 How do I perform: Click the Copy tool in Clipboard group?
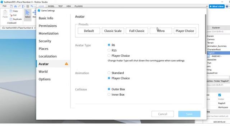[14, 11]
